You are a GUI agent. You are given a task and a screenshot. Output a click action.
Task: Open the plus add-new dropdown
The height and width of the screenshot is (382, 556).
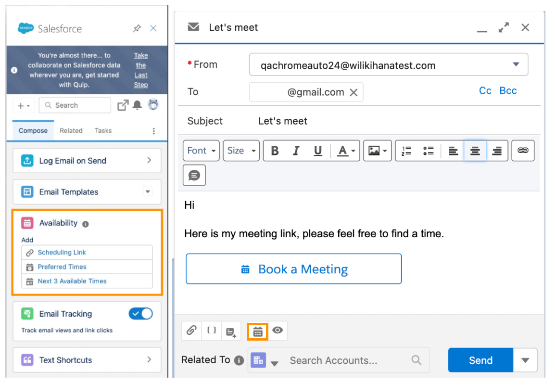click(24, 106)
